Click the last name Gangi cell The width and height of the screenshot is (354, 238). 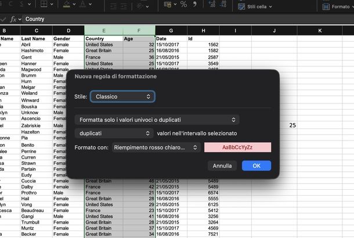[37, 217]
